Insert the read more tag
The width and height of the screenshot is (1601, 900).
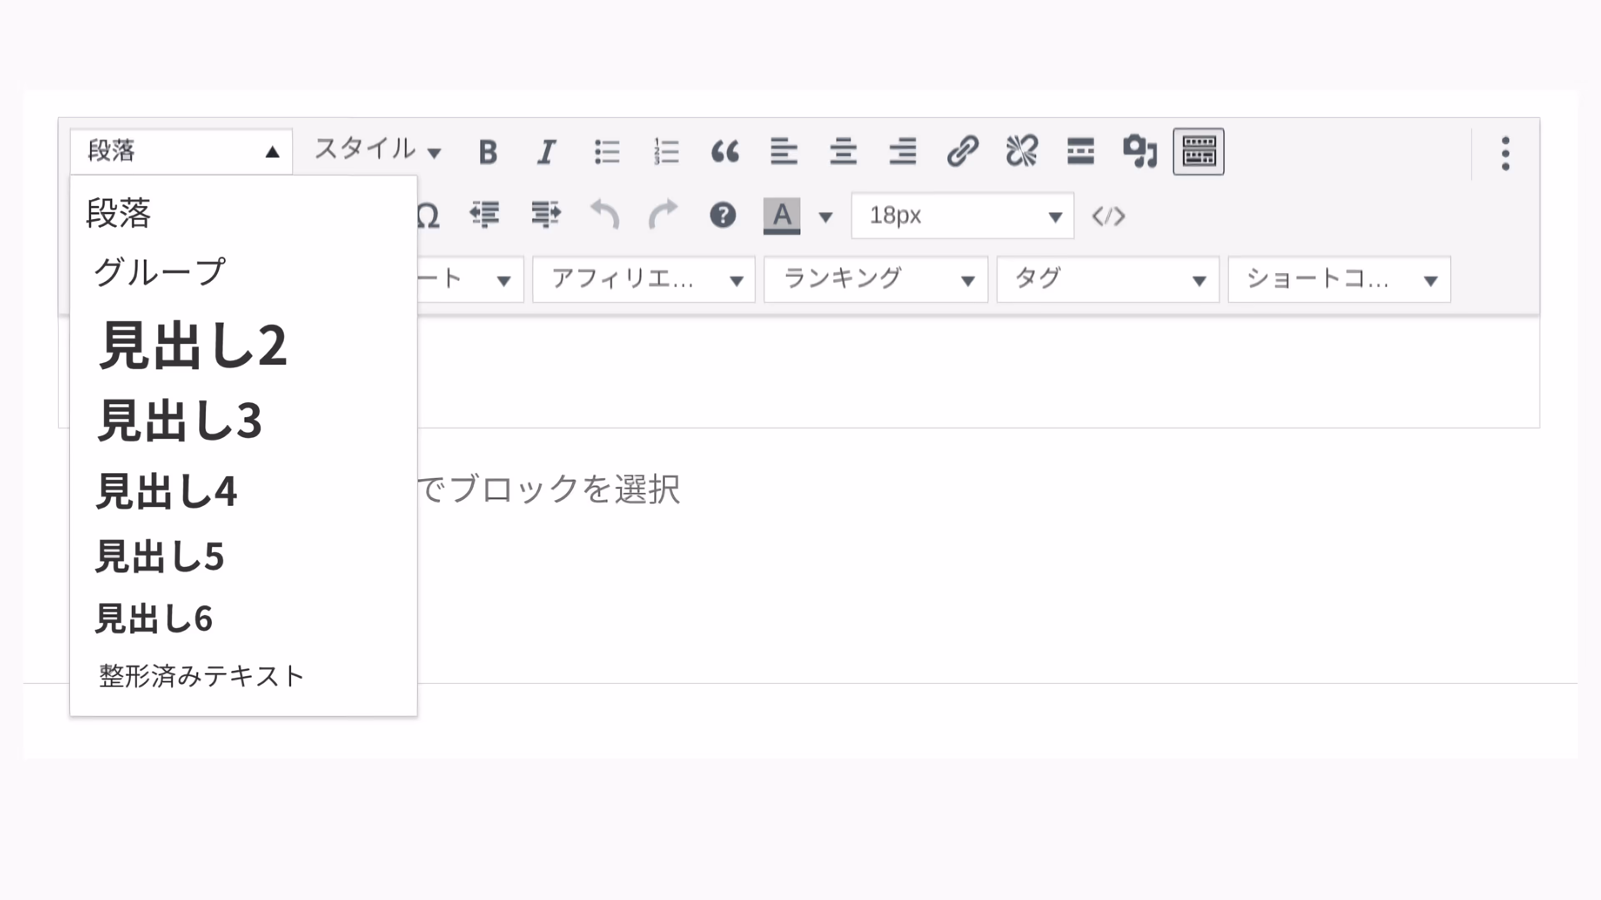tap(1080, 152)
